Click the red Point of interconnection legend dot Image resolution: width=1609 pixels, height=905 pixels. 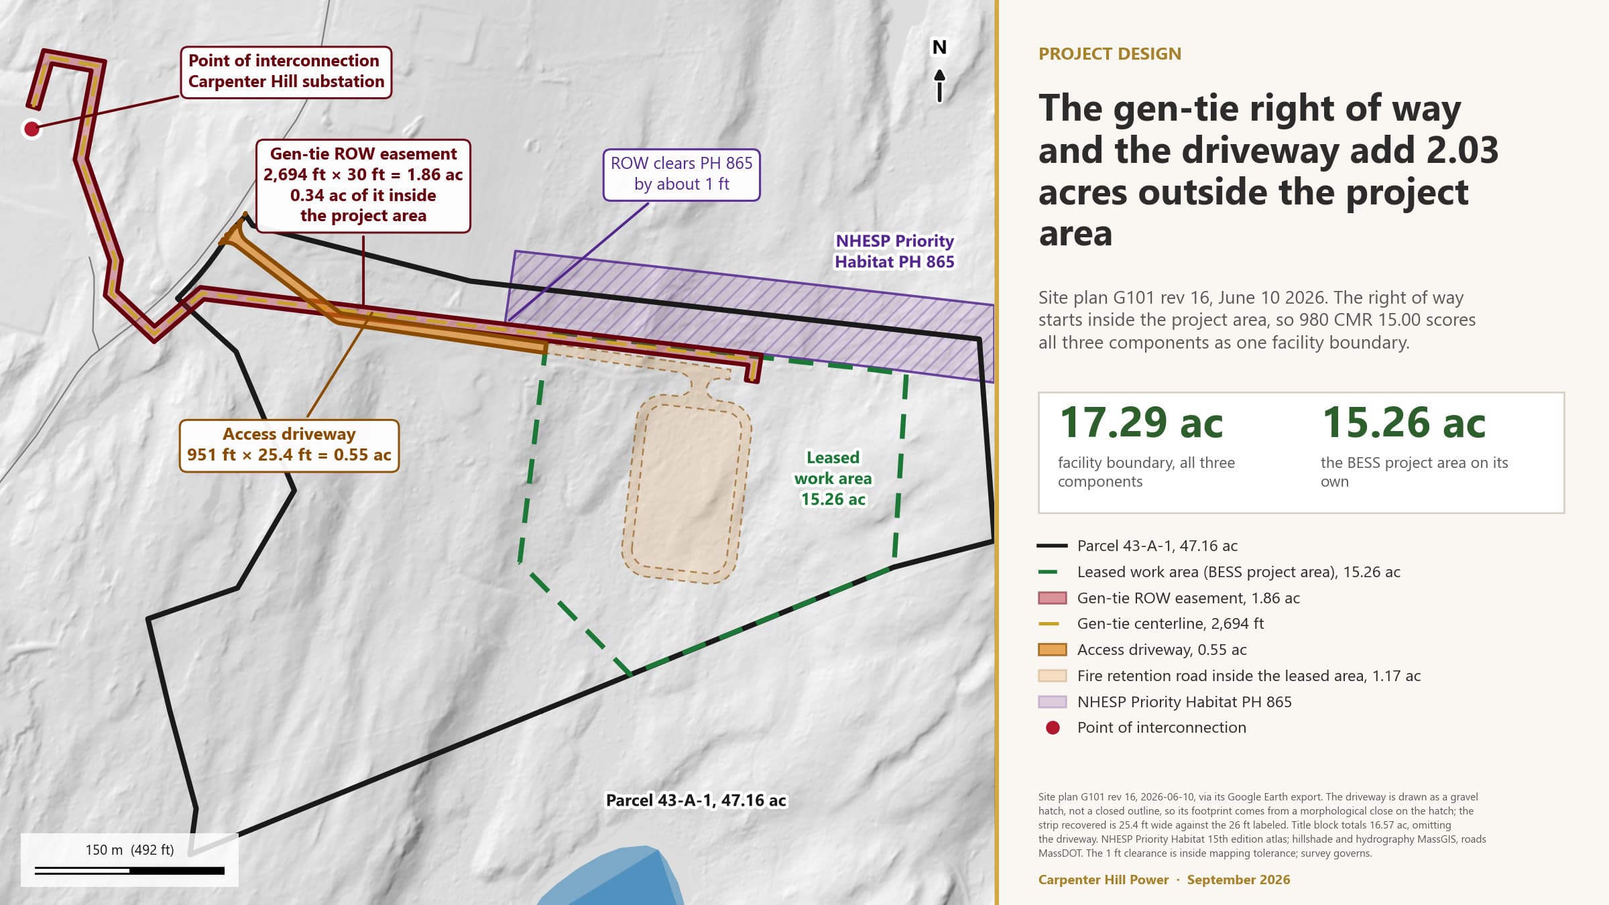pos(1053,728)
